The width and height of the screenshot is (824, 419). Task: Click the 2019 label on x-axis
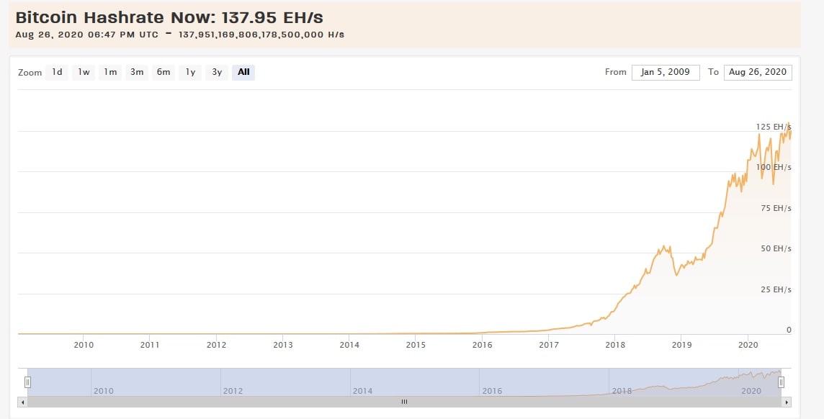point(681,345)
